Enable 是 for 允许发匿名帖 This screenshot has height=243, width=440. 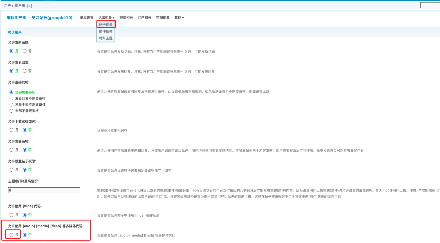(x=12, y=150)
